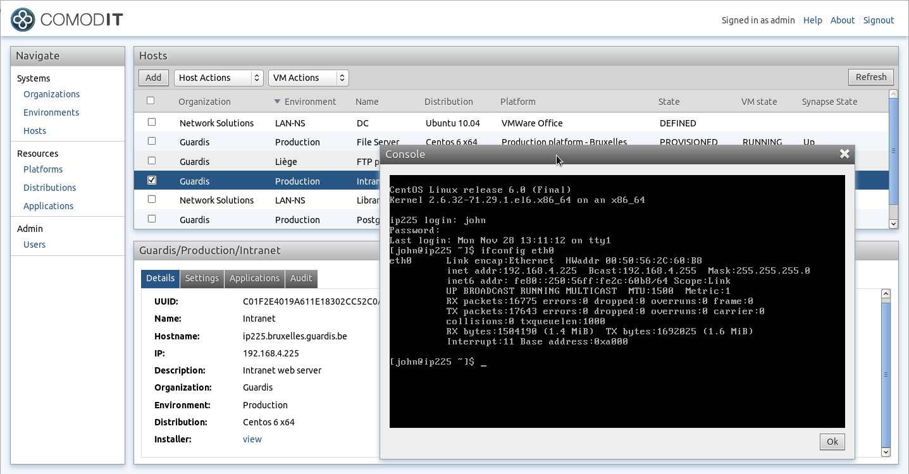The image size is (909, 474).
Task: Sort by Distribution column header
Action: [x=448, y=102]
